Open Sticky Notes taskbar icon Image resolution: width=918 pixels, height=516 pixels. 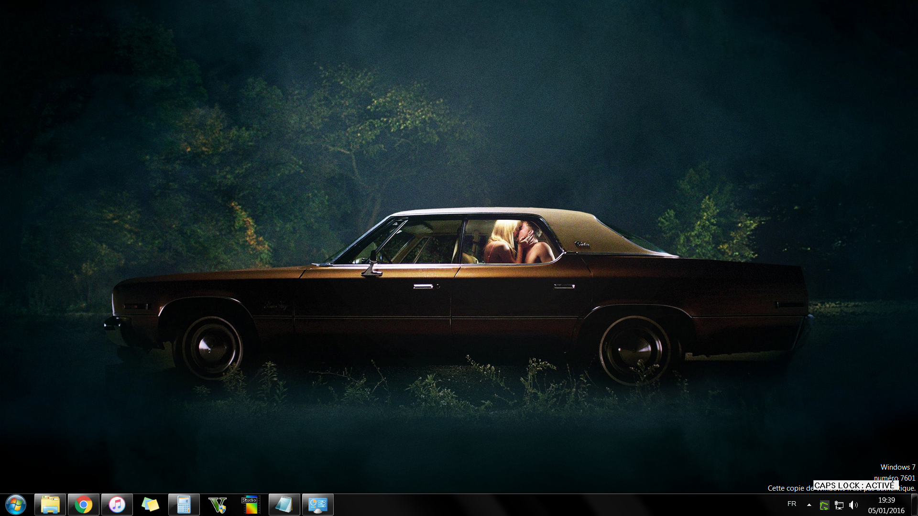tap(150, 505)
